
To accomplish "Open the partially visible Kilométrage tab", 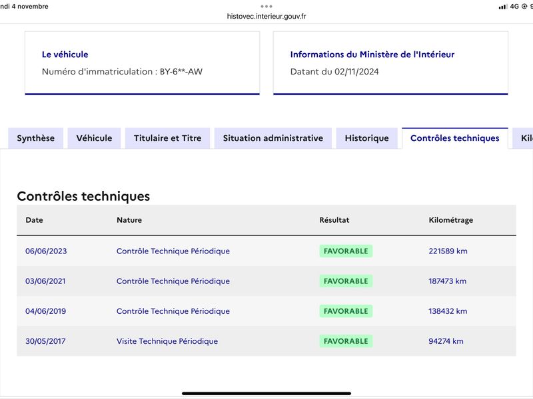I will (x=524, y=138).
